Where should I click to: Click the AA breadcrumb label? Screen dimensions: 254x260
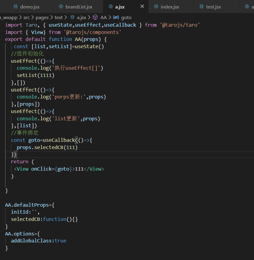[x=104, y=17]
